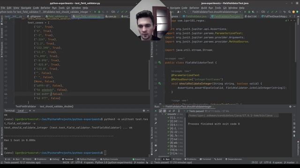Open the TODO tool window in the Python window

(27, 159)
